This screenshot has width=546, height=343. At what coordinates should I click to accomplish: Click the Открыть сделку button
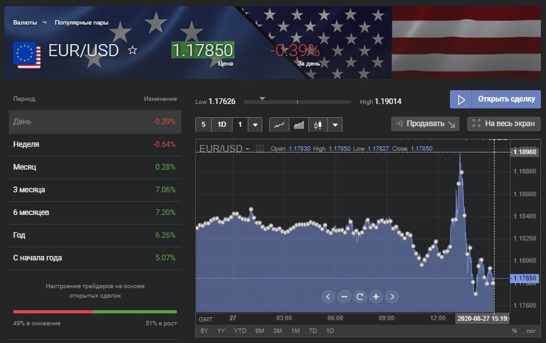[x=495, y=99]
